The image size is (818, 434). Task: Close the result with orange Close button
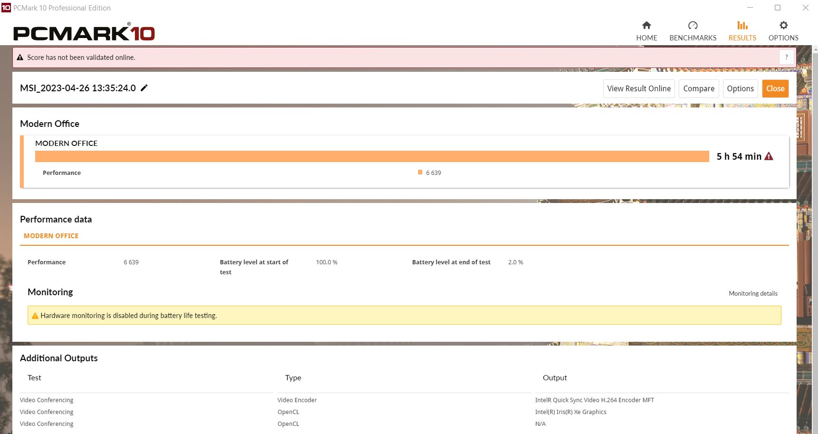pyautogui.click(x=775, y=88)
